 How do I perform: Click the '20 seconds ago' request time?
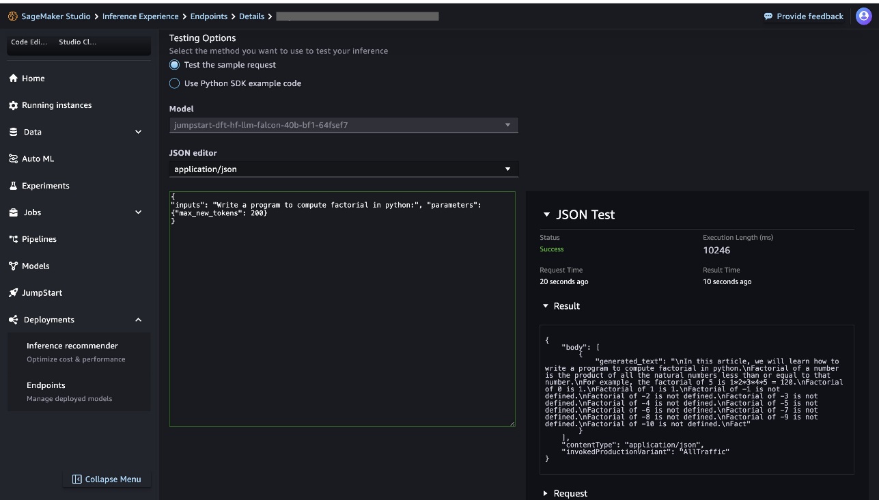tap(564, 281)
